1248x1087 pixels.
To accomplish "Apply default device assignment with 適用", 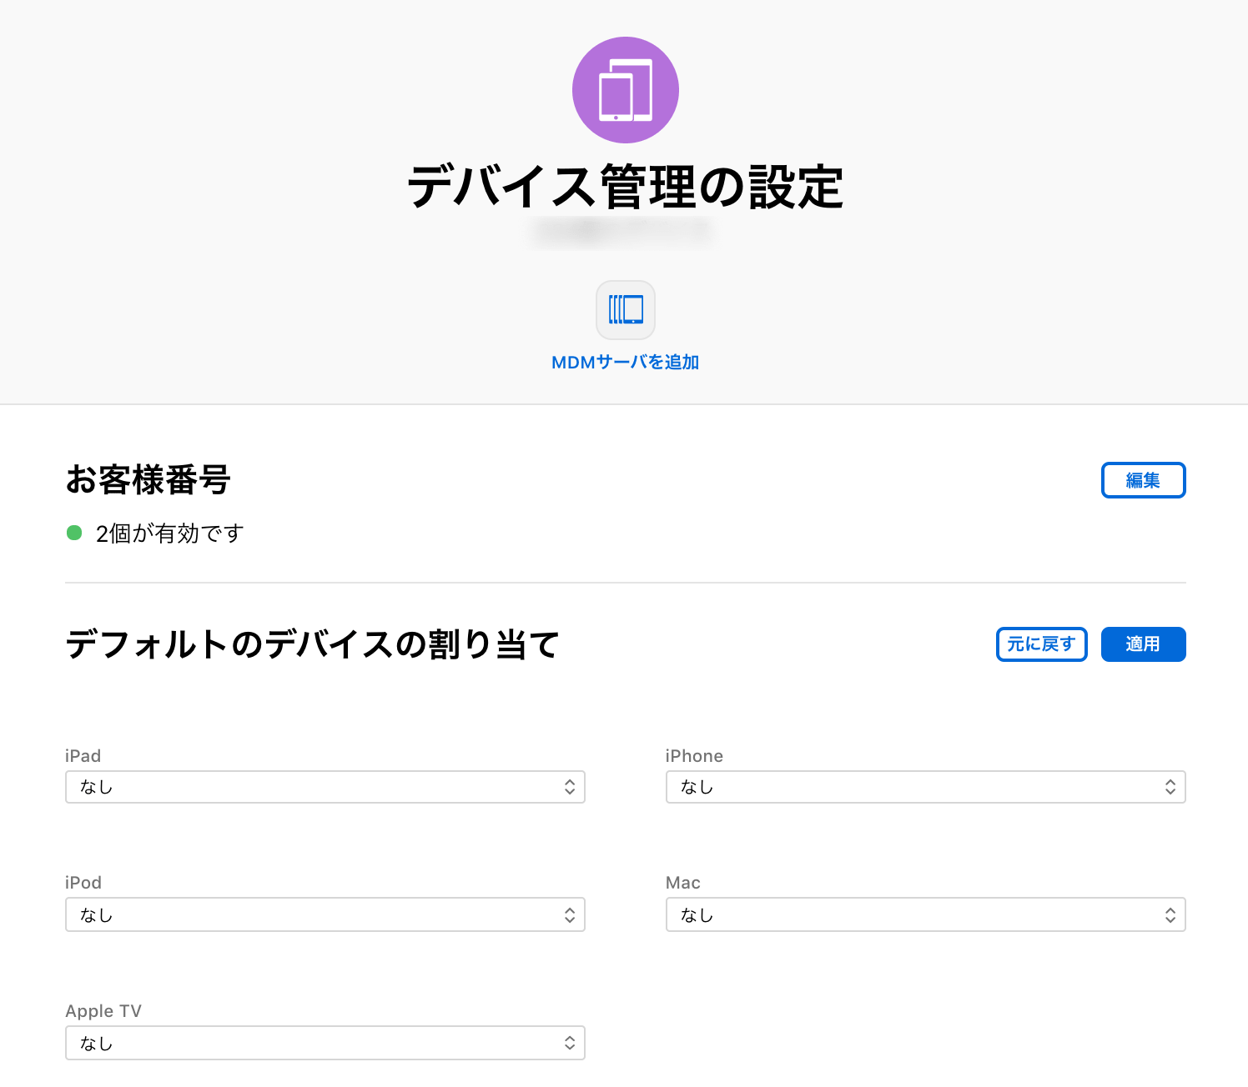I will [x=1143, y=644].
